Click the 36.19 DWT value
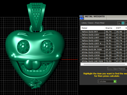Viewport: 127px width, 95px height. (119, 55)
